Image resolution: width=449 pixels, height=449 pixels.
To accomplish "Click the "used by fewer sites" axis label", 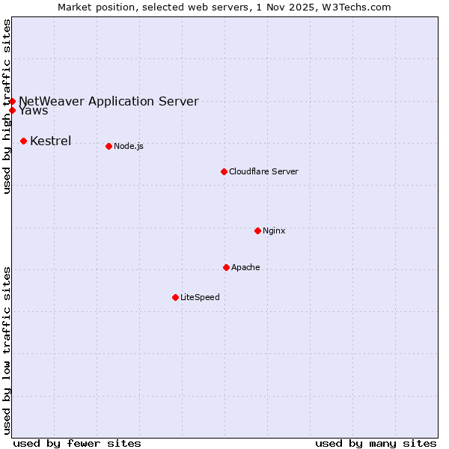I will click(77, 443).
